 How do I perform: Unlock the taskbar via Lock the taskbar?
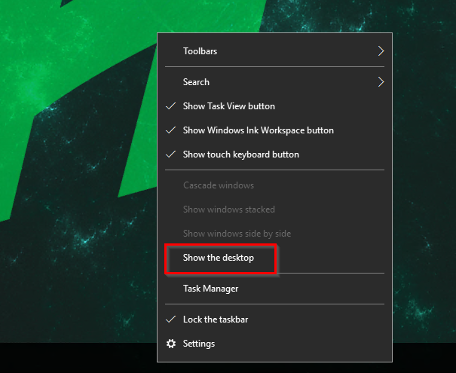tap(215, 319)
